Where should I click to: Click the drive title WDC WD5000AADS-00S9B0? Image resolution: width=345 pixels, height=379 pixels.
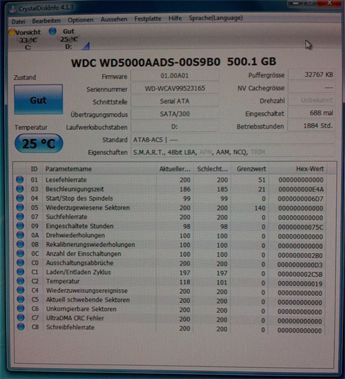coord(146,63)
